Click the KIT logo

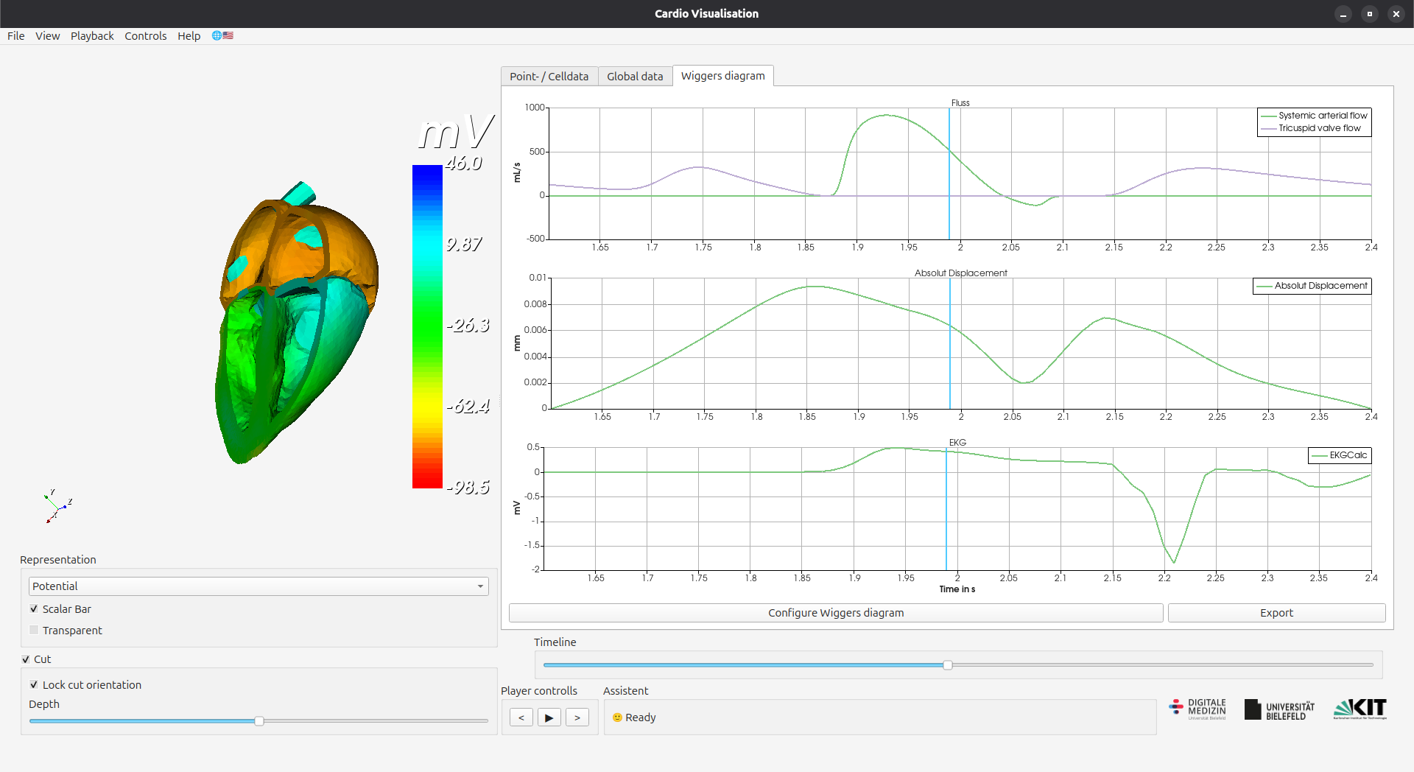1360,709
